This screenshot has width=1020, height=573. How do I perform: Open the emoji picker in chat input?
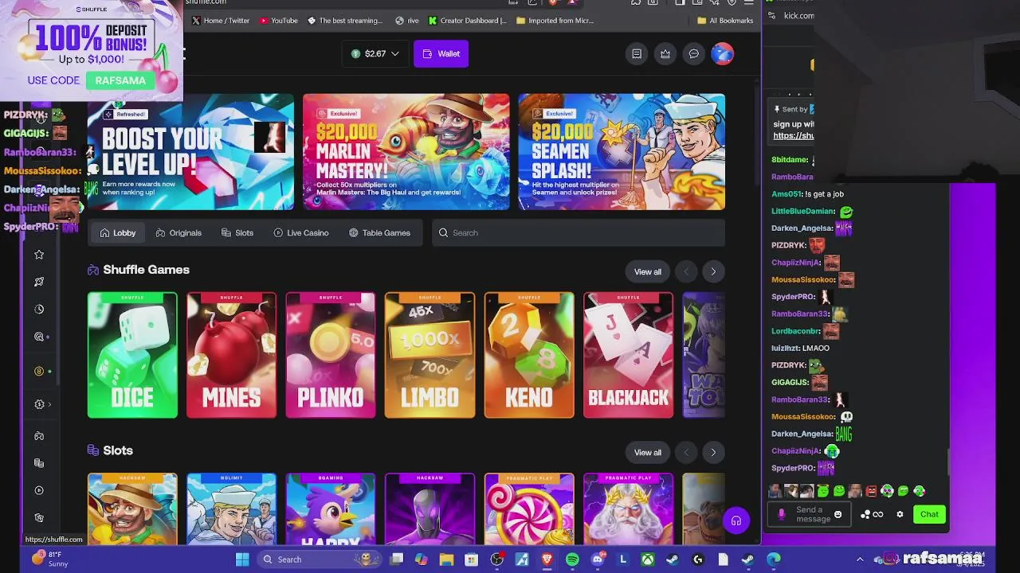click(x=838, y=514)
